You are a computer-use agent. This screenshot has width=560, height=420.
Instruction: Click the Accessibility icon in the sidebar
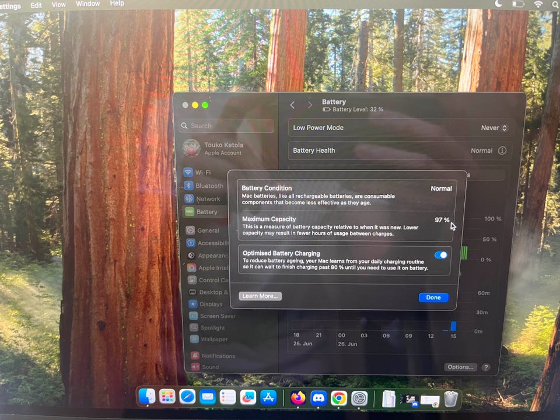(x=191, y=243)
